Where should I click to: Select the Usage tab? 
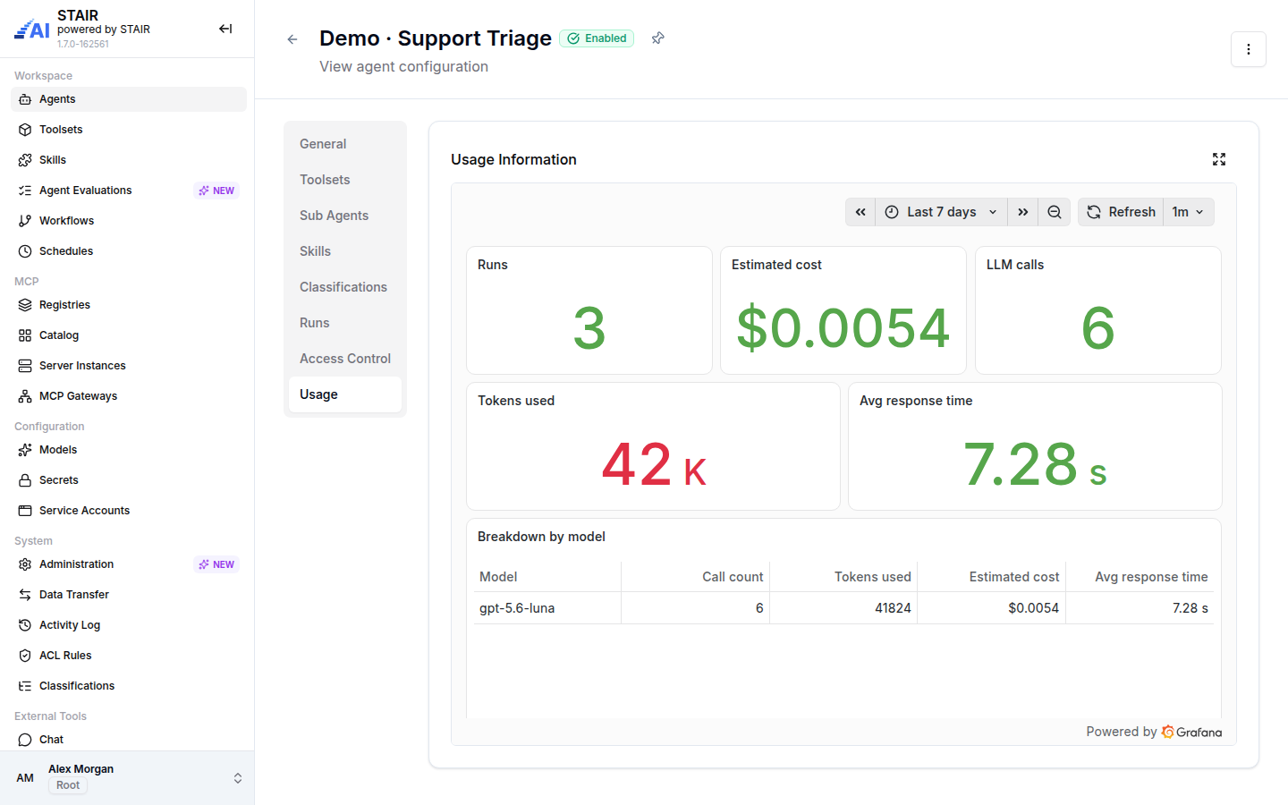coord(345,394)
